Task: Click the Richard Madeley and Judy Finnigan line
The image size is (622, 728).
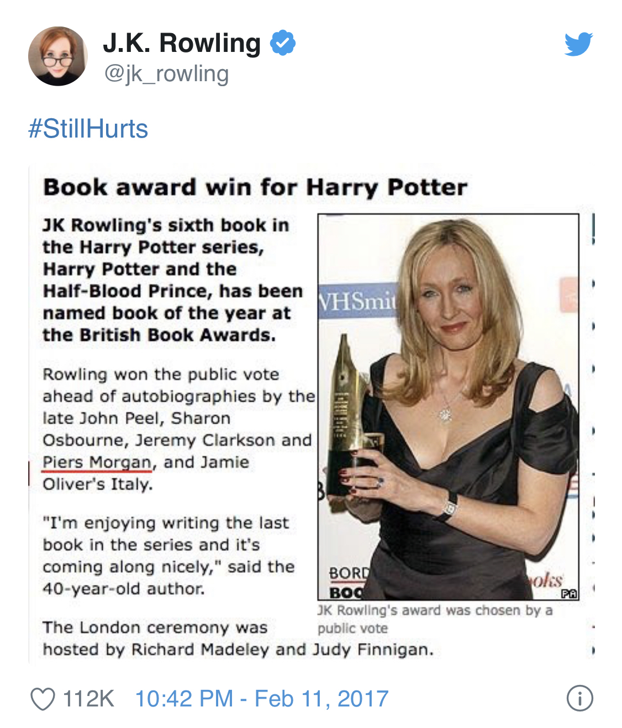Action: click(238, 649)
